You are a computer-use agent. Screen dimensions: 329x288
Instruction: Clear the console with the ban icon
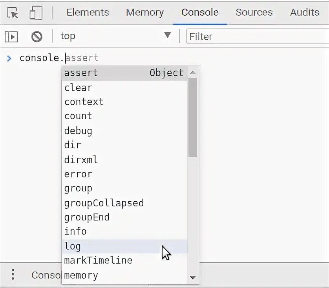pos(37,37)
